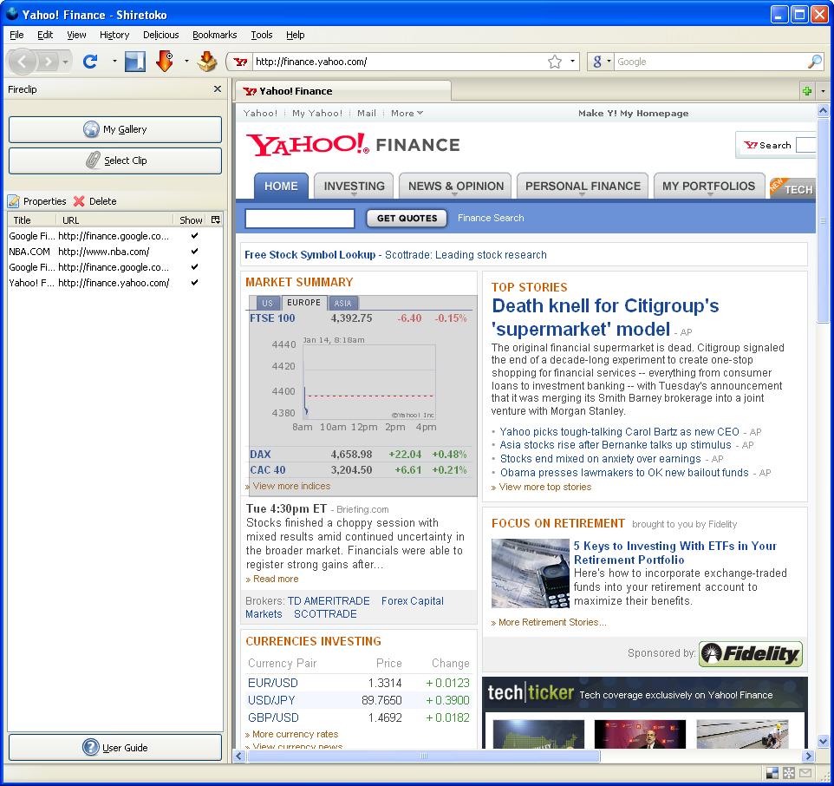Close the Fireclip sidebar panel

click(x=217, y=88)
